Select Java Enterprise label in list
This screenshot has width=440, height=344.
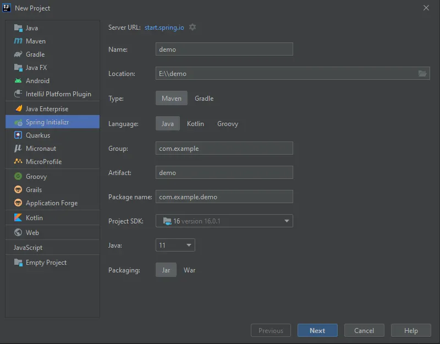47,108
